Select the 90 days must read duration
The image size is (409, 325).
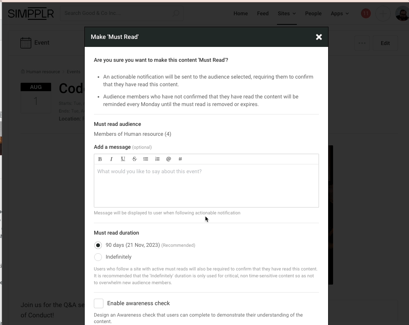click(x=98, y=245)
